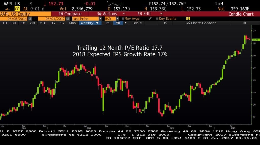Expand the USD currency dropdown
260x145 pixels.
pyautogui.click(x=118, y=19)
